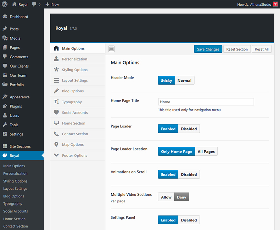
Task: Click the Styling Options asterisk icon
Action: point(56,69)
